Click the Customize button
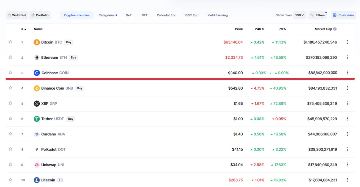360x187 pixels. tap(343, 15)
